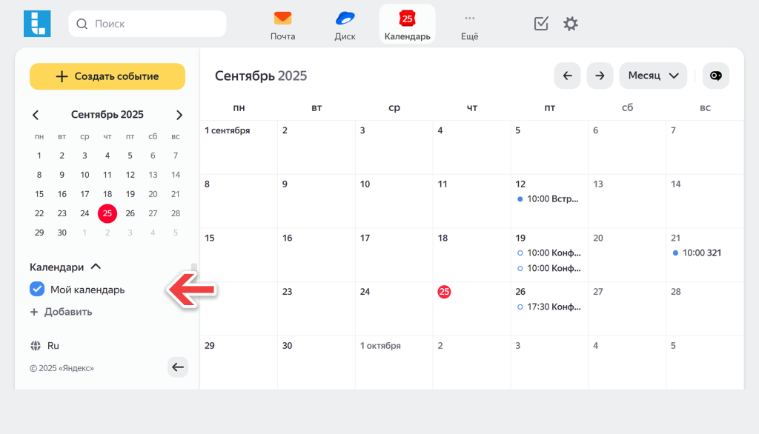Collapse the sidebar with arrow button

pos(178,367)
